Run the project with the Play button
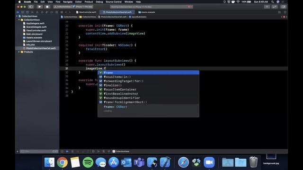This screenshot has width=303, height=170. [x=40, y=7]
